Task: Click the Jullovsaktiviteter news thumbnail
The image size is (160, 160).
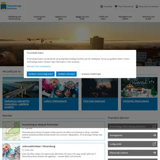Action: (11, 152)
